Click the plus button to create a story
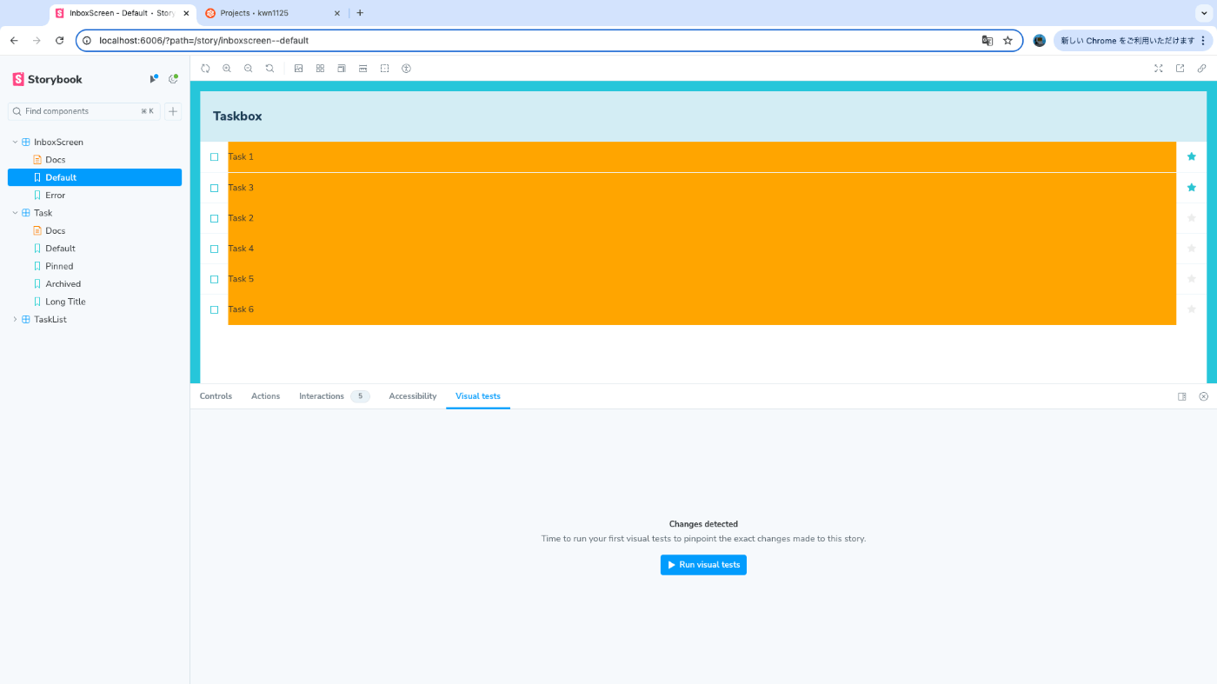Image resolution: width=1217 pixels, height=684 pixels. [173, 111]
